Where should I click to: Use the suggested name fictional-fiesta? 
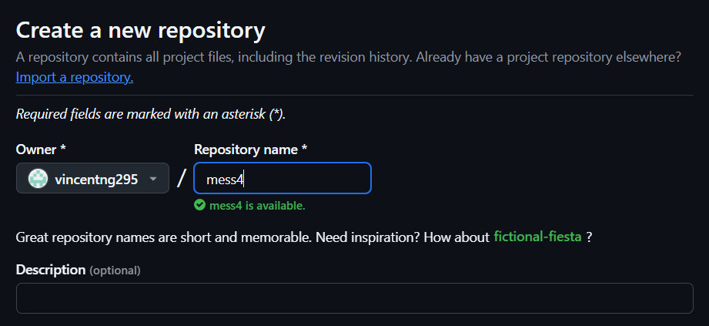pos(537,237)
